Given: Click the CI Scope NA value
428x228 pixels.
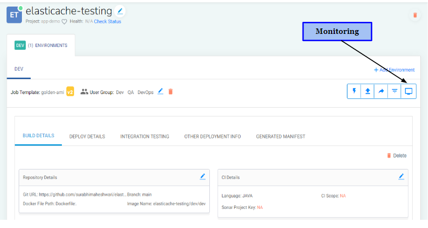Looking at the screenshot, I should (343, 196).
